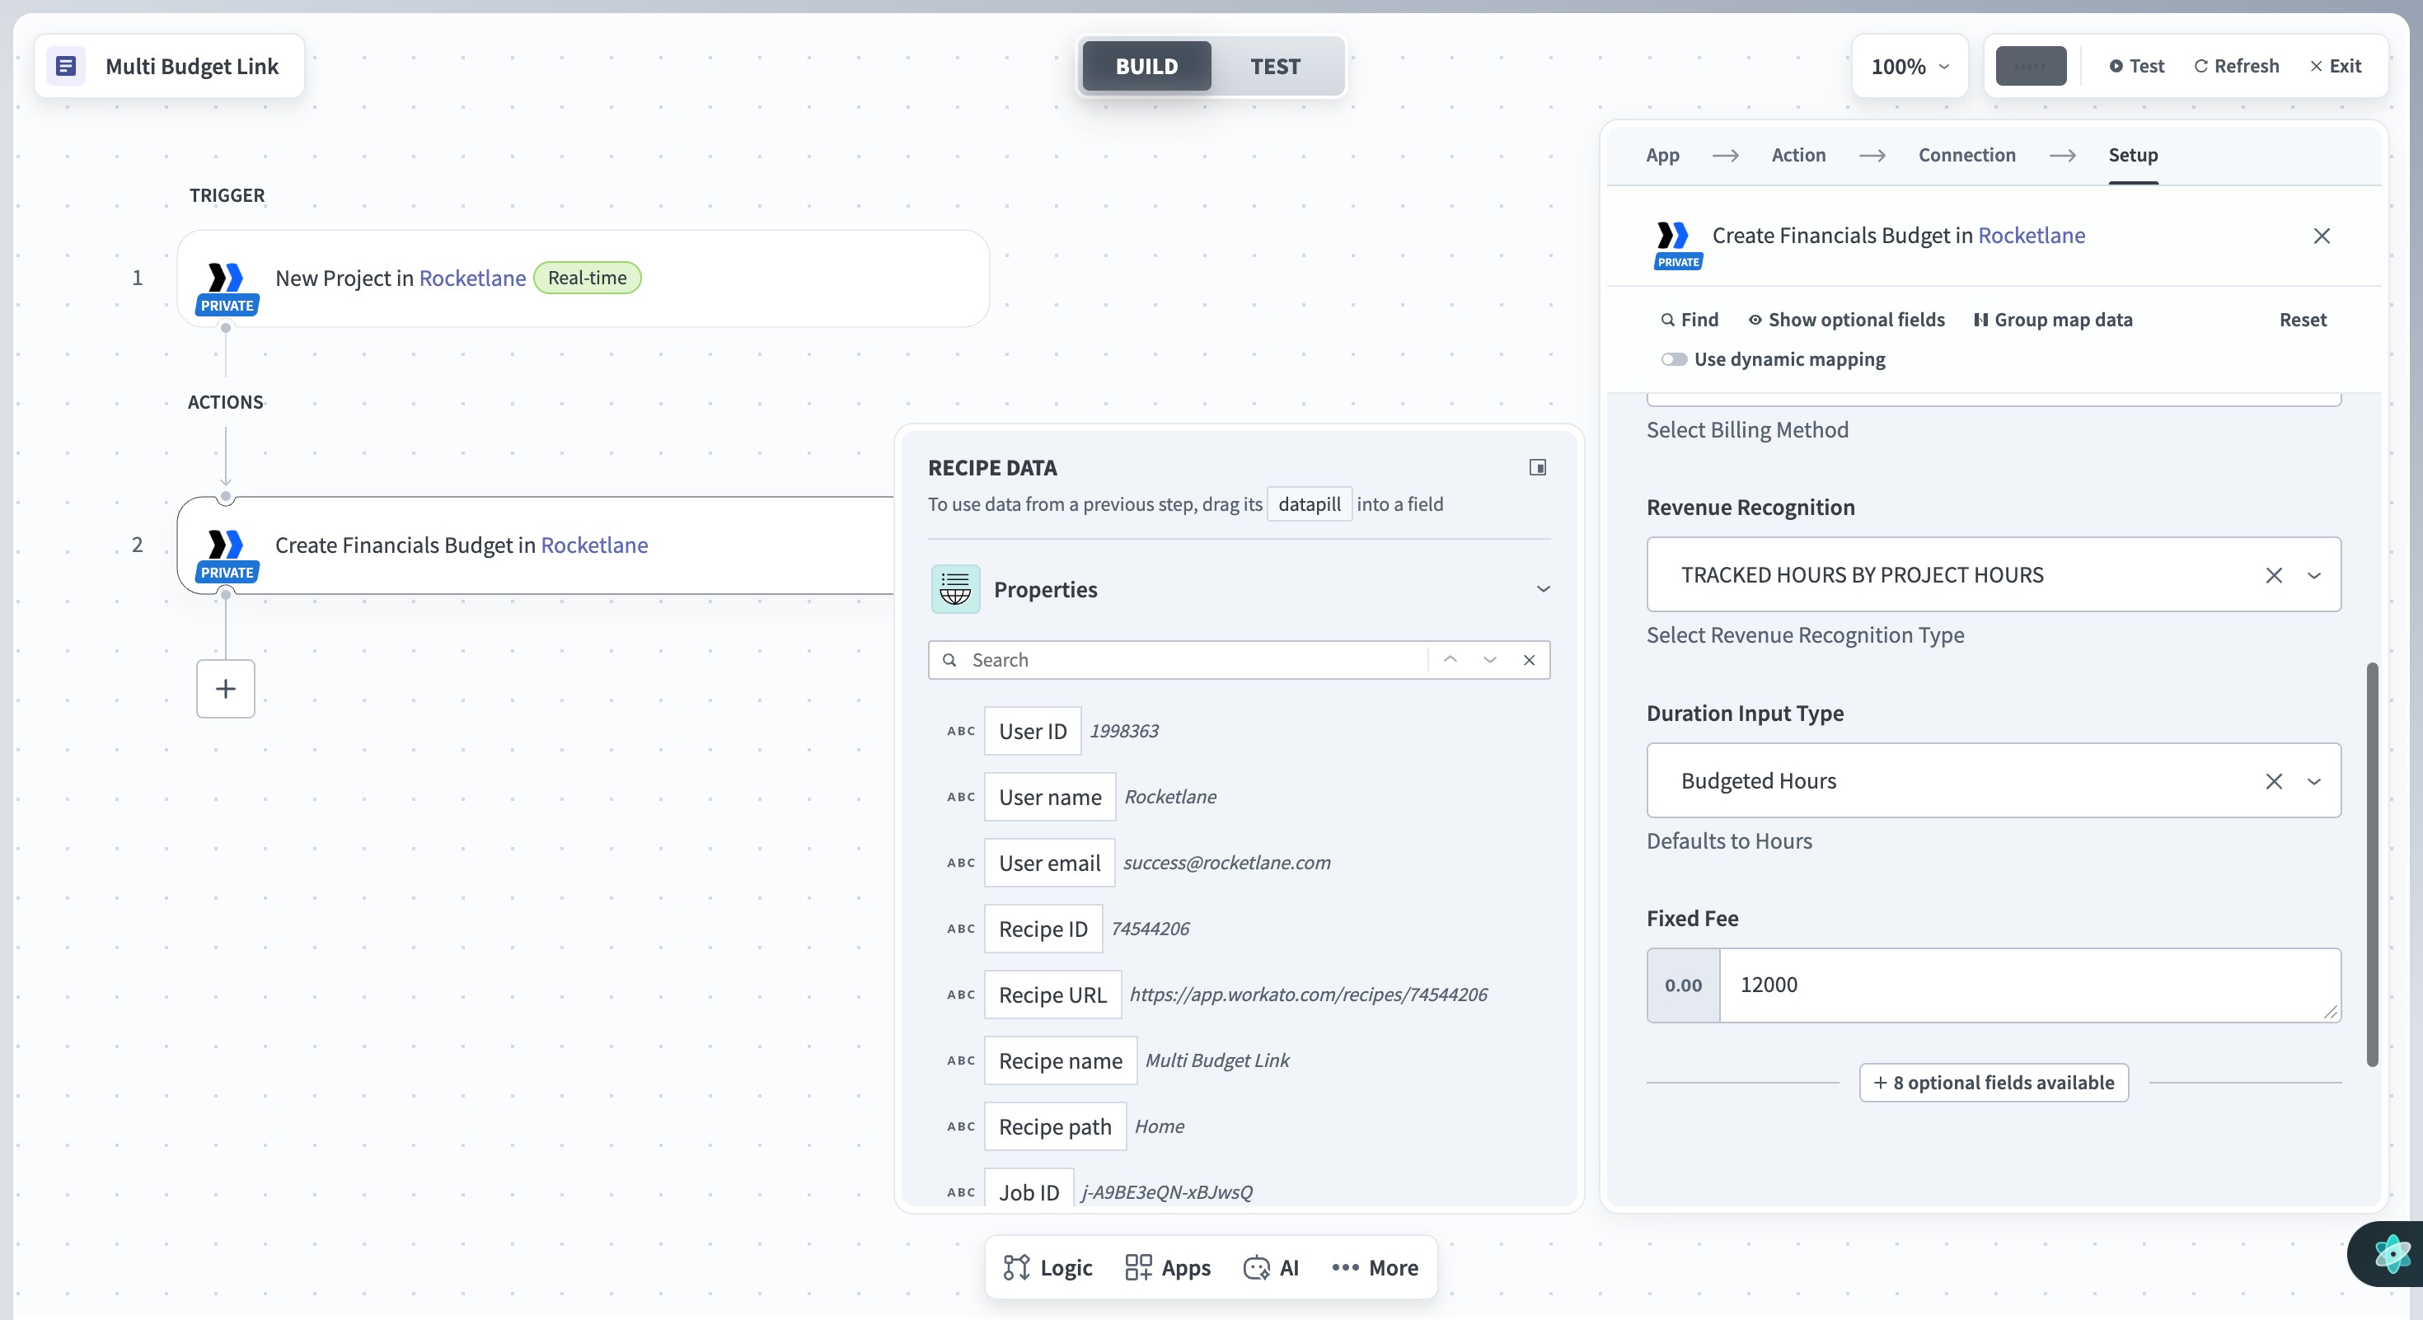Open the assistant chat bubble icon
Screen dimensions: 2423x1320
tap(2390, 1253)
